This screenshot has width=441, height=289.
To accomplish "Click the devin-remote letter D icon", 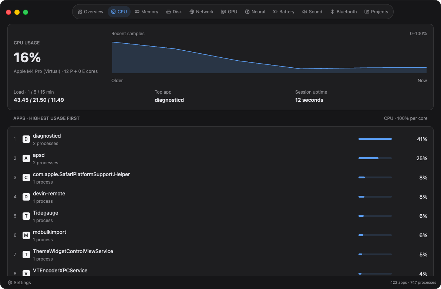I will (26, 197).
